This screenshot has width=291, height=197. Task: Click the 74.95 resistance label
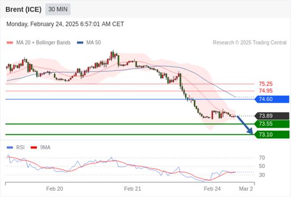pos(266,91)
